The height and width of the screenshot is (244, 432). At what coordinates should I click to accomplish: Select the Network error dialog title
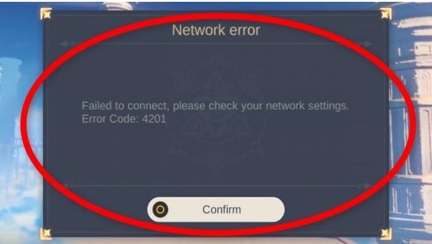point(216,30)
